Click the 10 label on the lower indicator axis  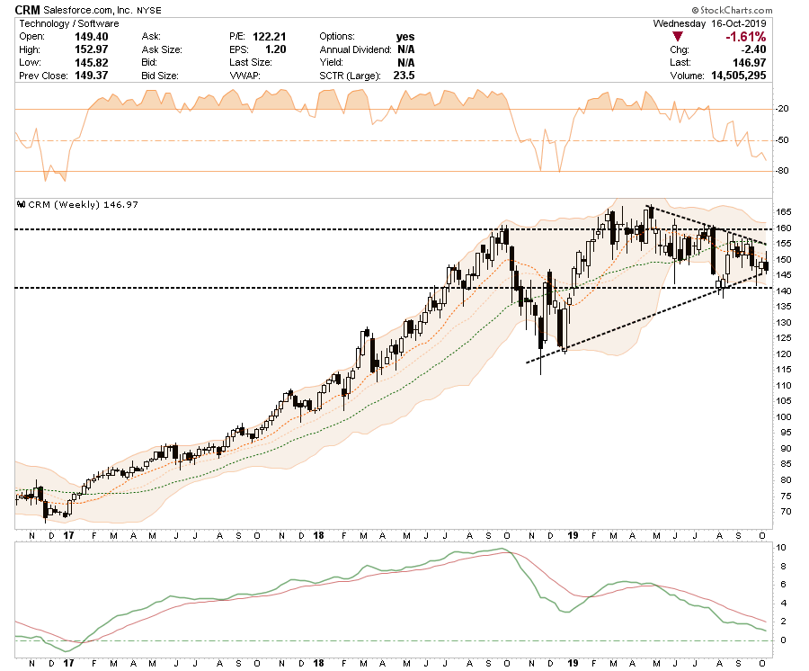pos(781,548)
